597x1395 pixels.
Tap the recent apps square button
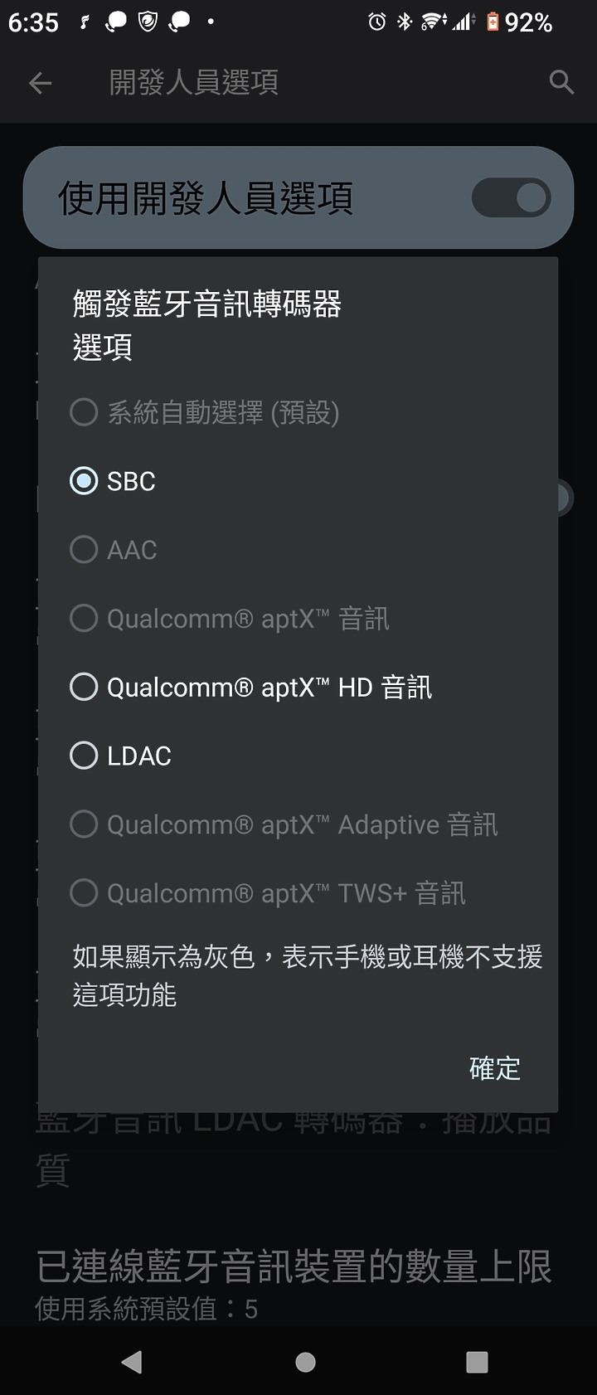pyautogui.click(x=477, y=1362)
